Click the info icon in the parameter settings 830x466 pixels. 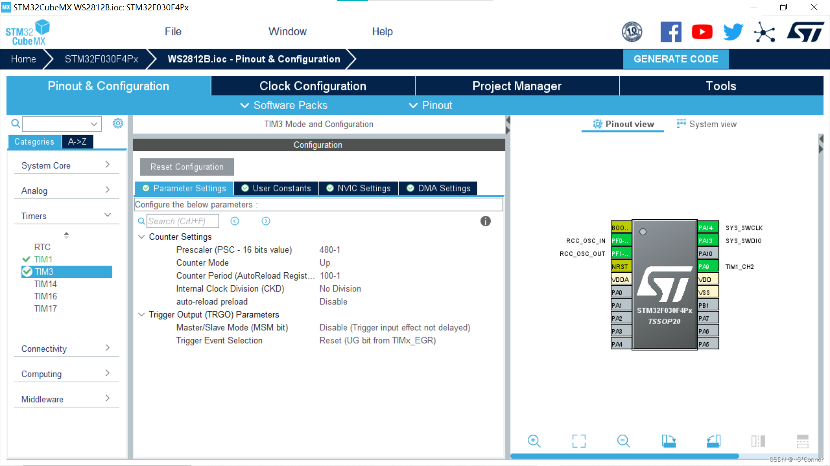(x=485, y=221)
